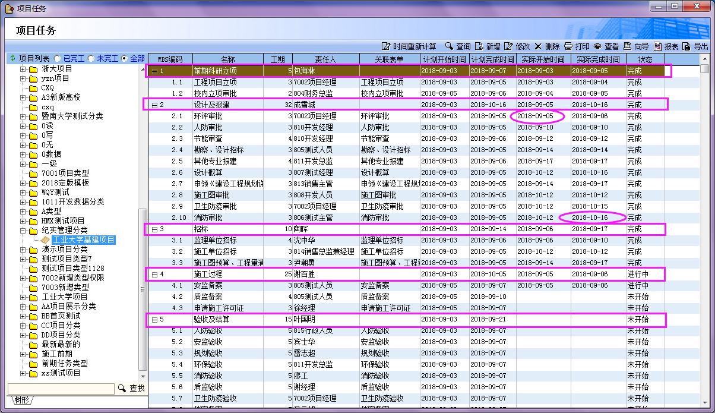Click the 时间重新计算 toolbar icon
The image size is (715, 413).
coord(386,46)
